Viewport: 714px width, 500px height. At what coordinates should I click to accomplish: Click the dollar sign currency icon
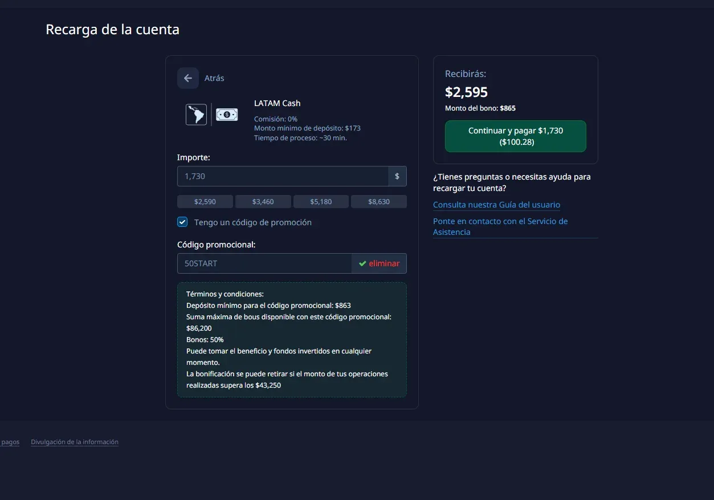(397, 176)
